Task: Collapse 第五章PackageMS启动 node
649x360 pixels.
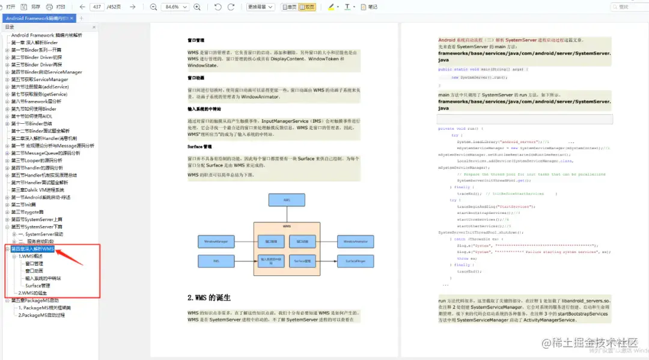Action: (7, 301)
